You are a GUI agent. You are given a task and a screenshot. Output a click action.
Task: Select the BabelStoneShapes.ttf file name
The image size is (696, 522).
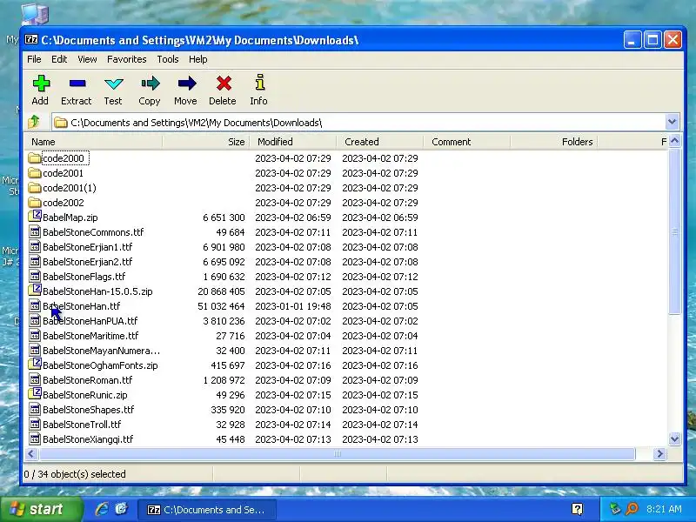[x=89, y=409]
